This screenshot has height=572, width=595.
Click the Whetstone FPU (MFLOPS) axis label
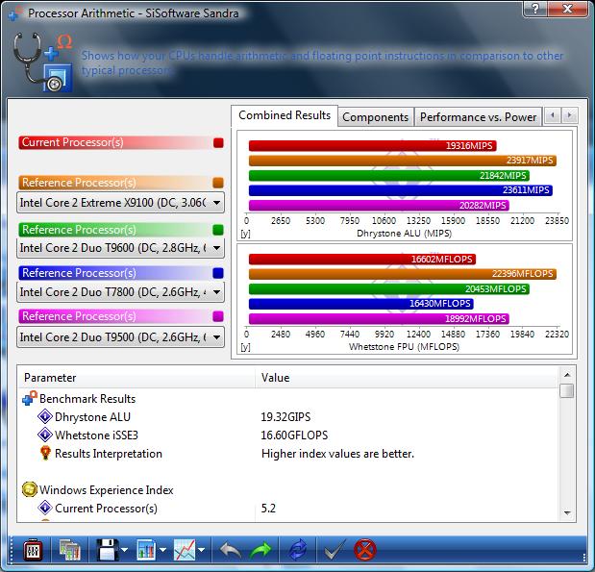pyautogui.click(x=404, y=346)
